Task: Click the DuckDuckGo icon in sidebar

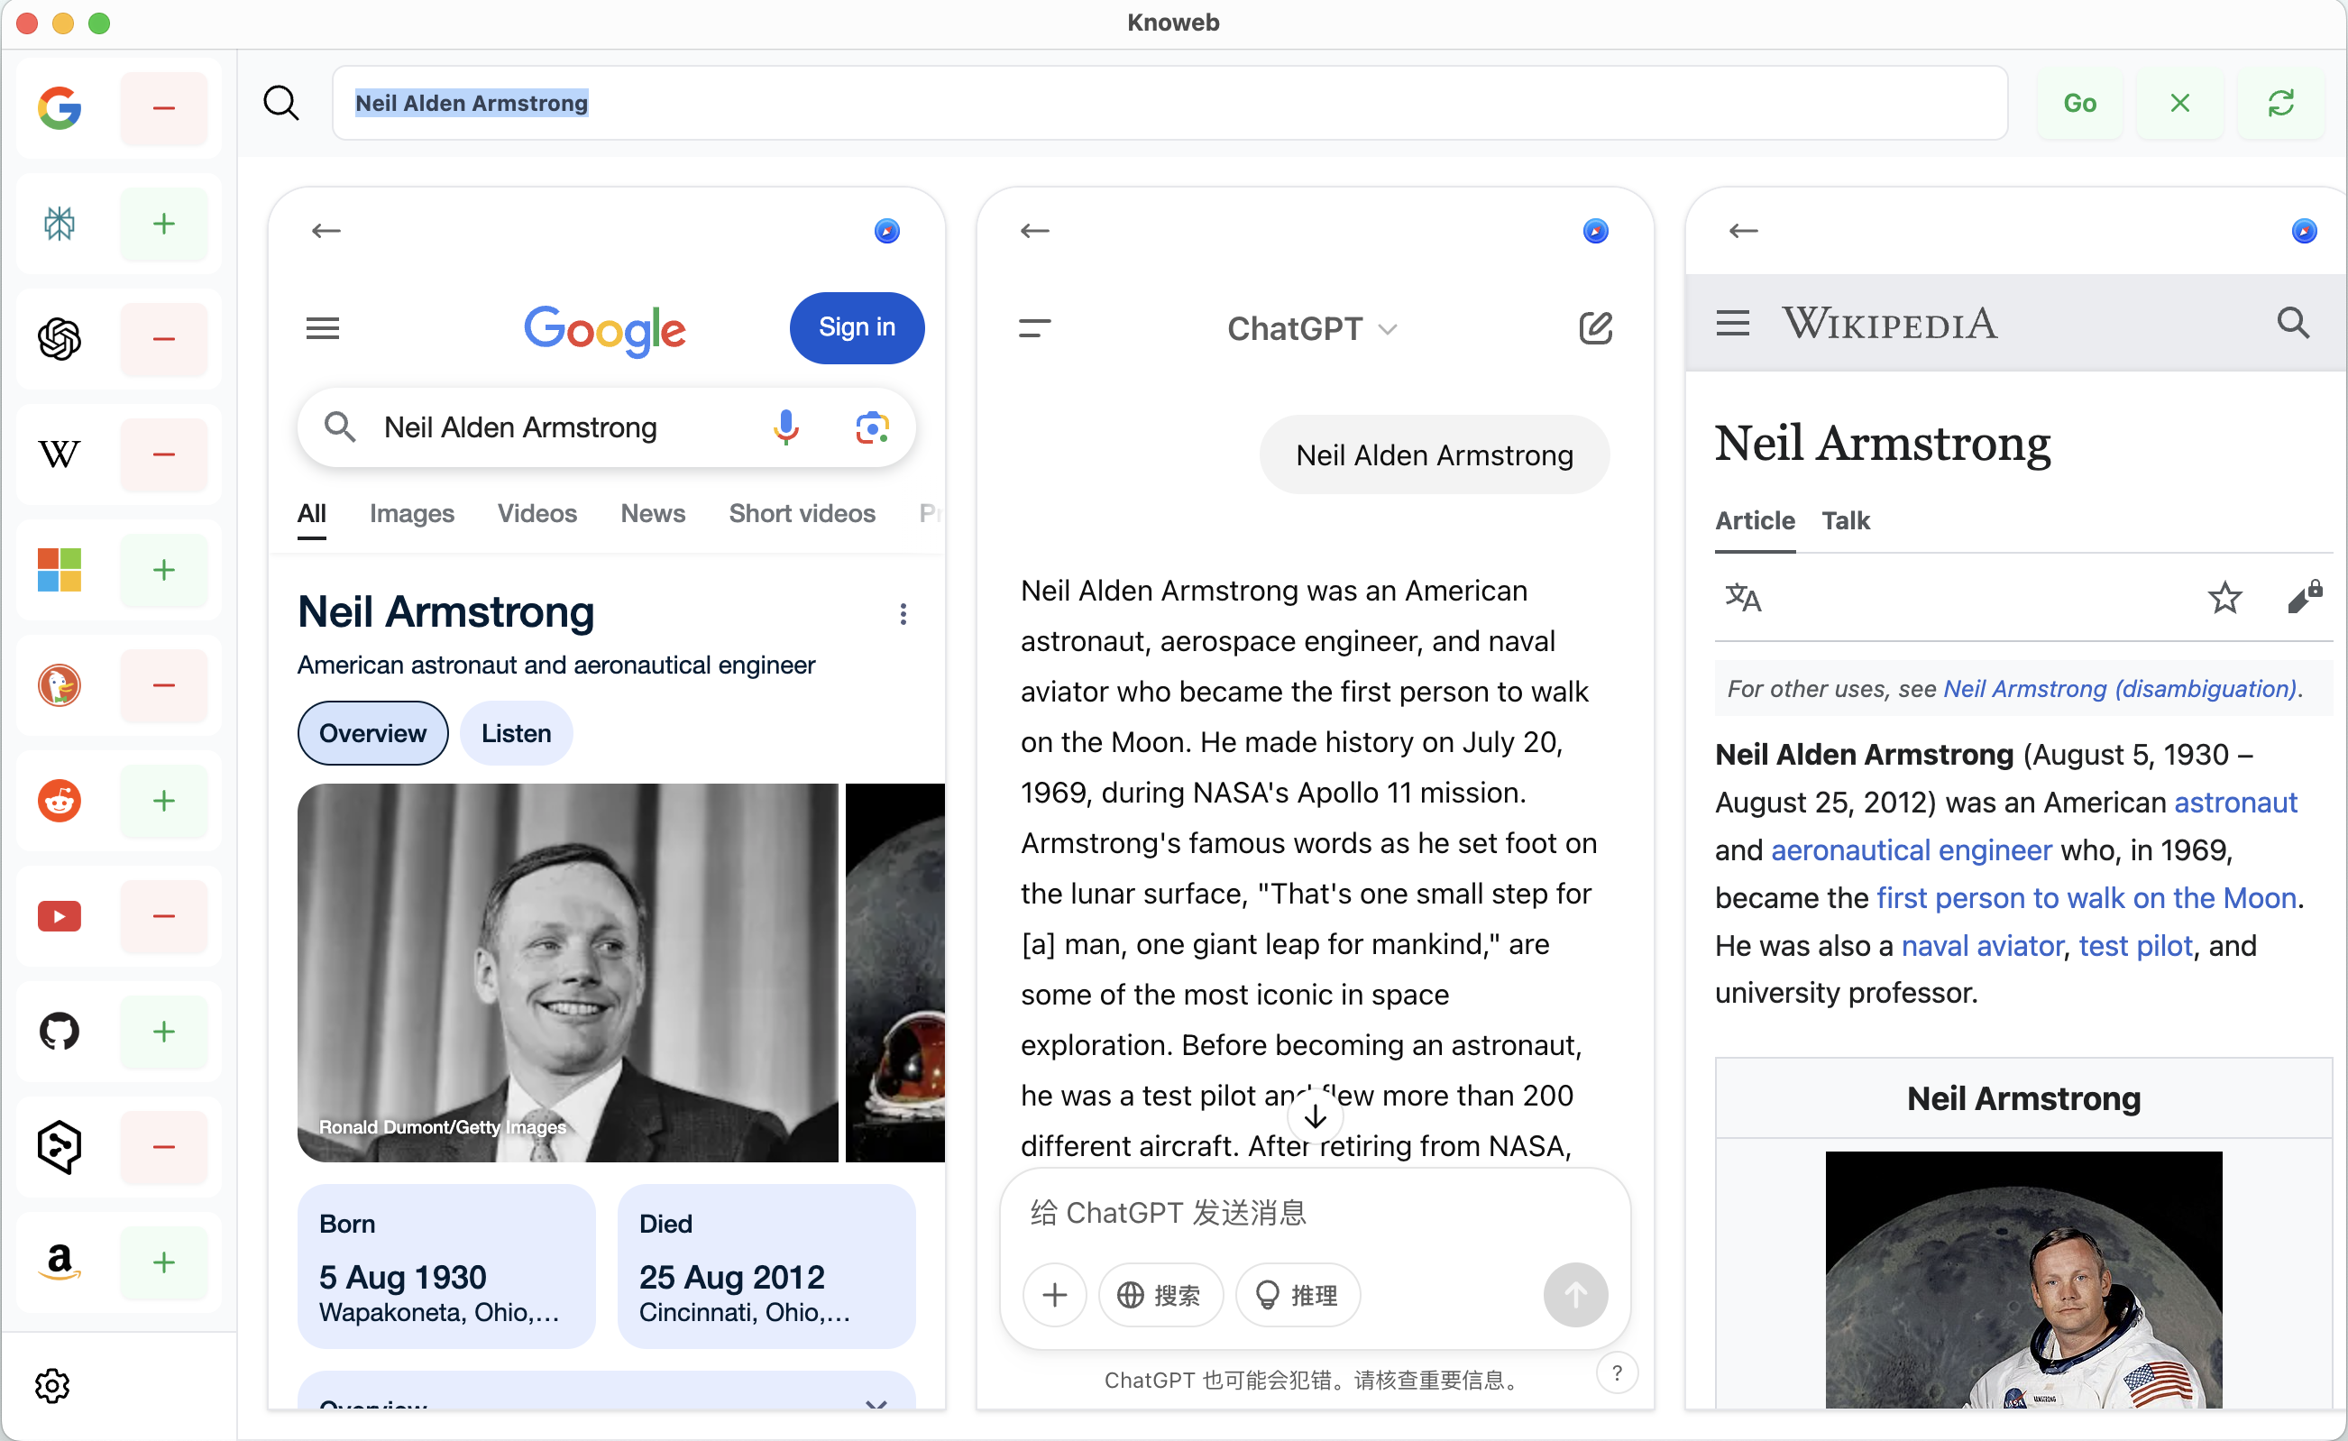Action: pos(60,685)
